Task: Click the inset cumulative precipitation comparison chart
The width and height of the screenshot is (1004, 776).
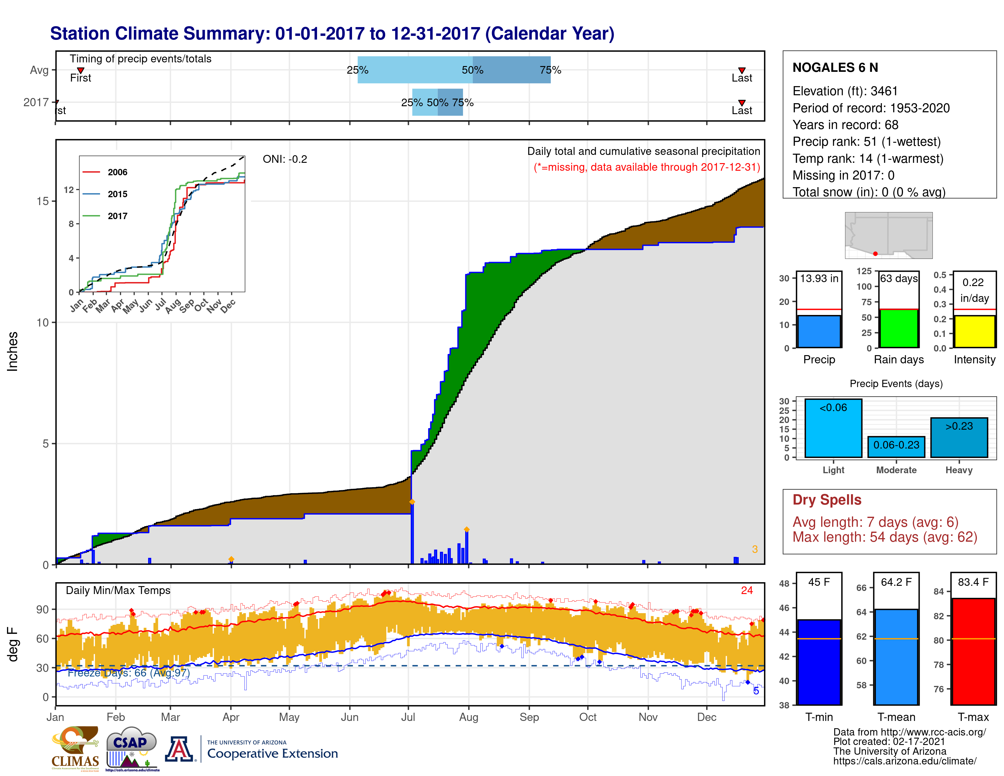Action: click(162, 224)
